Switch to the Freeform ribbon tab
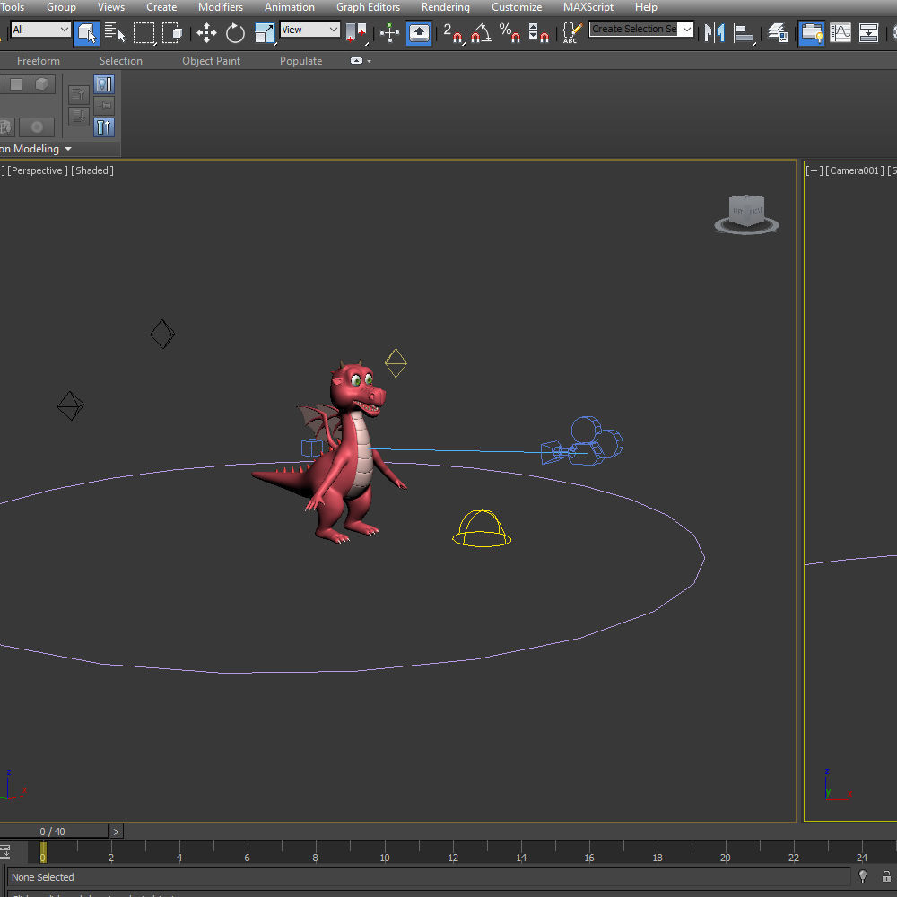The image size is (897, 897). pos(39,61)
